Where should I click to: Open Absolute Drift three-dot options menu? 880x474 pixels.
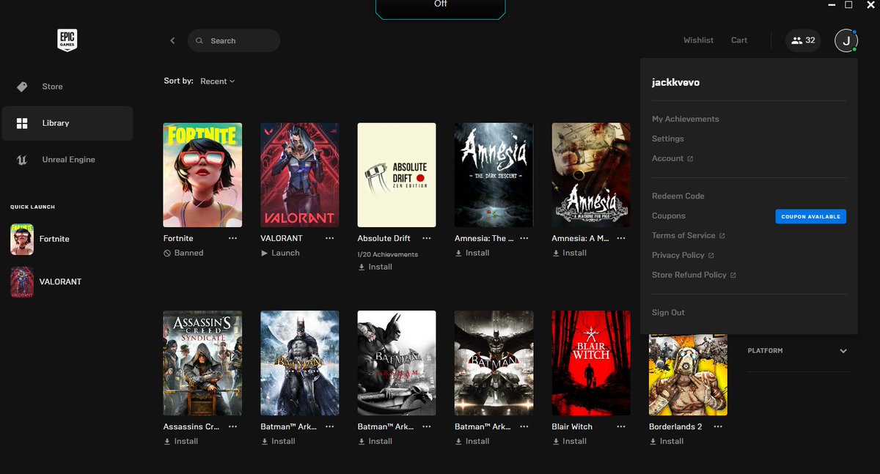tap(427, 239)
